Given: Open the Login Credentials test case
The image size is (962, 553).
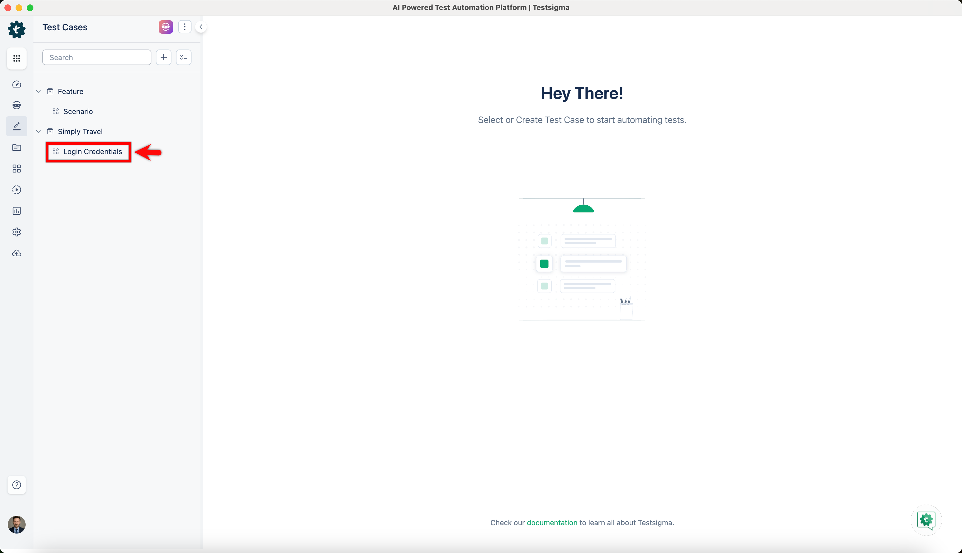Looking at the screenshot, I should click(93, 152).
